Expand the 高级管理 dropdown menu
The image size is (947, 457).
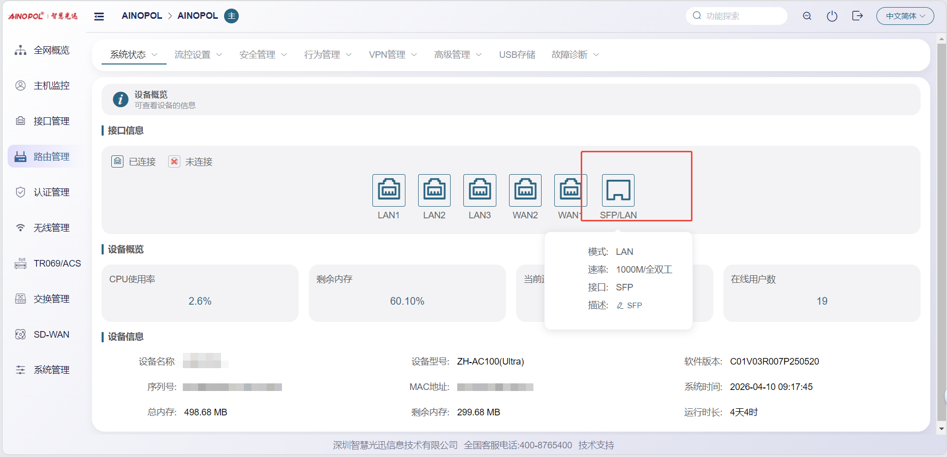coord(458,55)
